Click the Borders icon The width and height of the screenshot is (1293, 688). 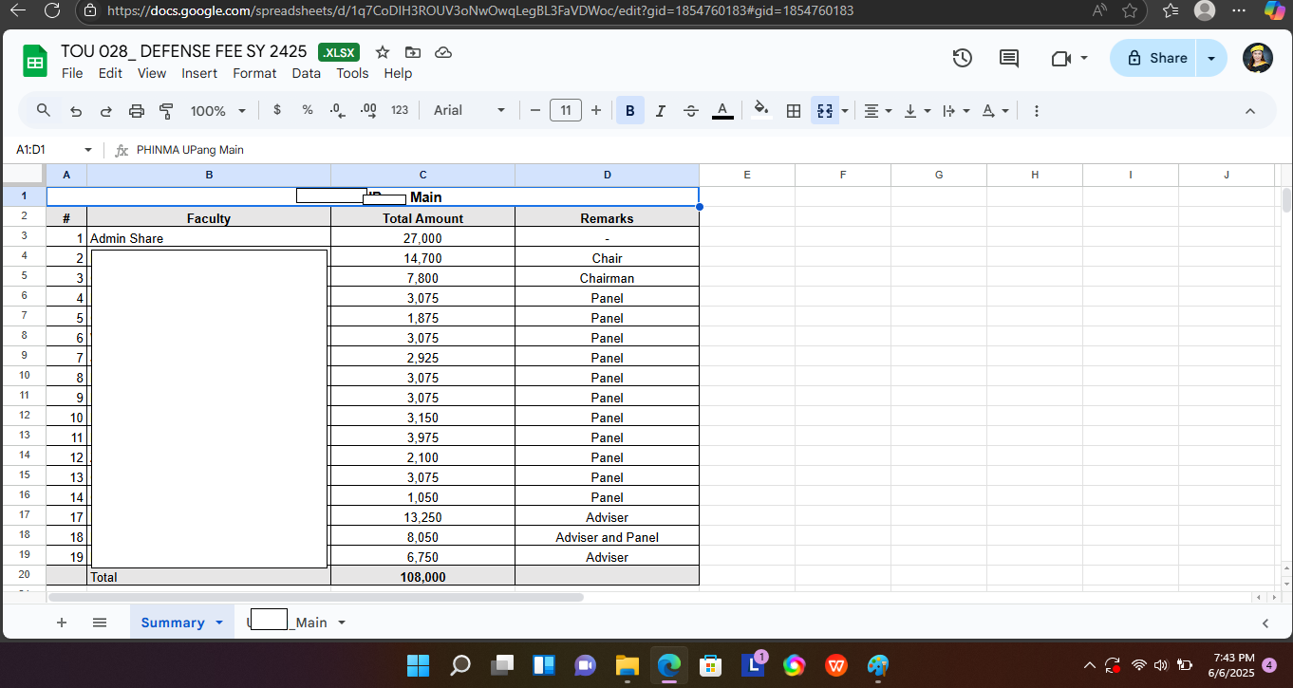(794, 111)
